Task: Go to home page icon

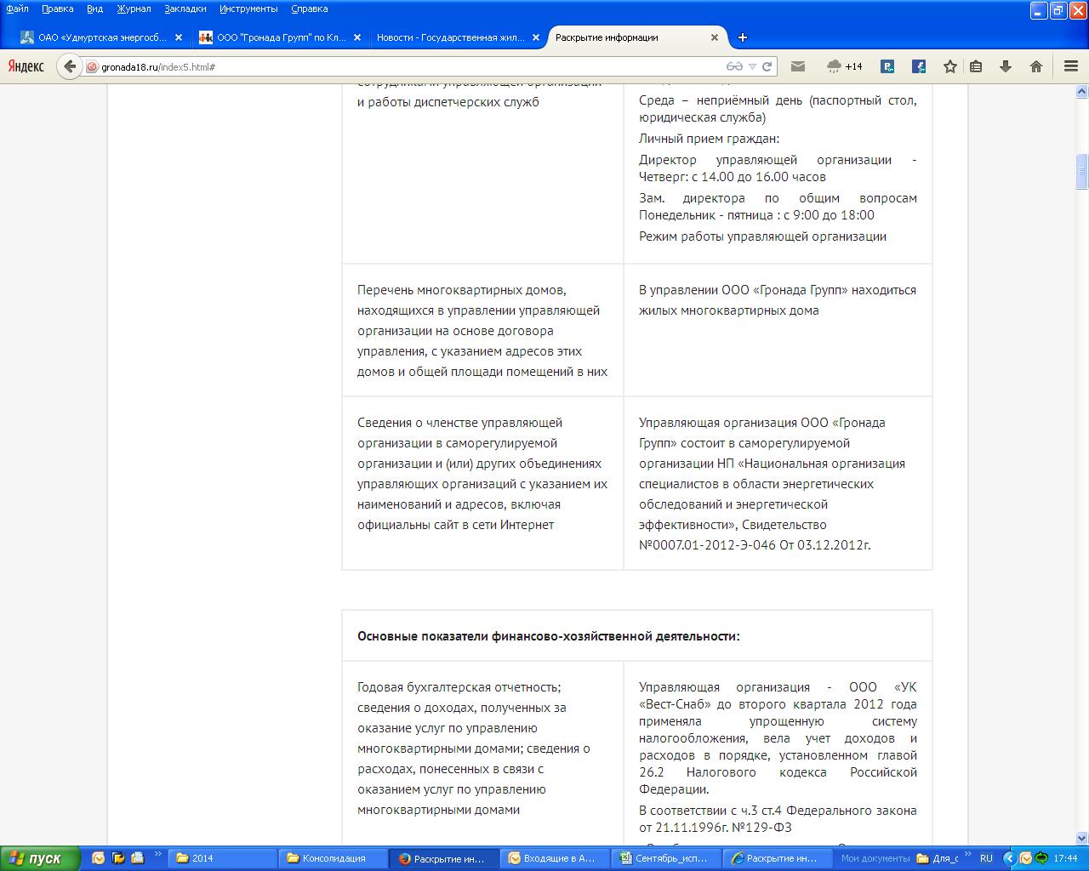Action: [1035, 66]
